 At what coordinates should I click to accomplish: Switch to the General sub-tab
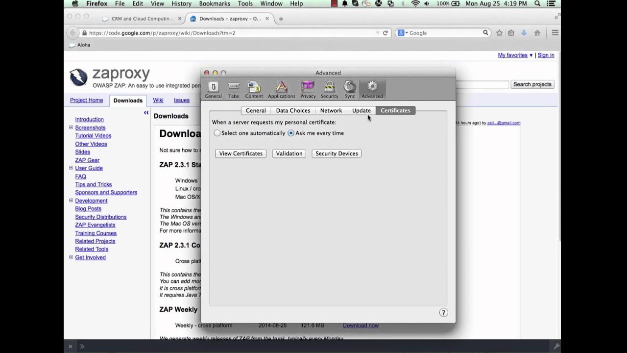pyautogui.click(x=256, y=110)
